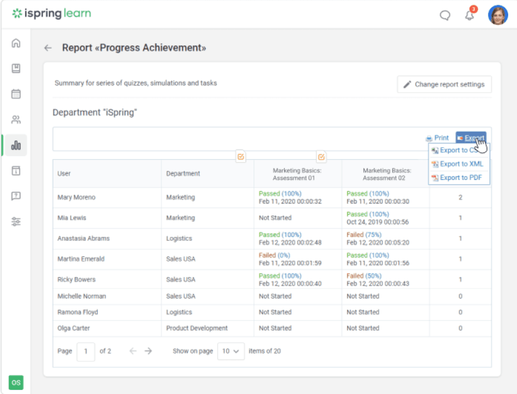Click the page number input field
Image resolution: width=517 pixels, height=394 pixels.
click(85, 351)
